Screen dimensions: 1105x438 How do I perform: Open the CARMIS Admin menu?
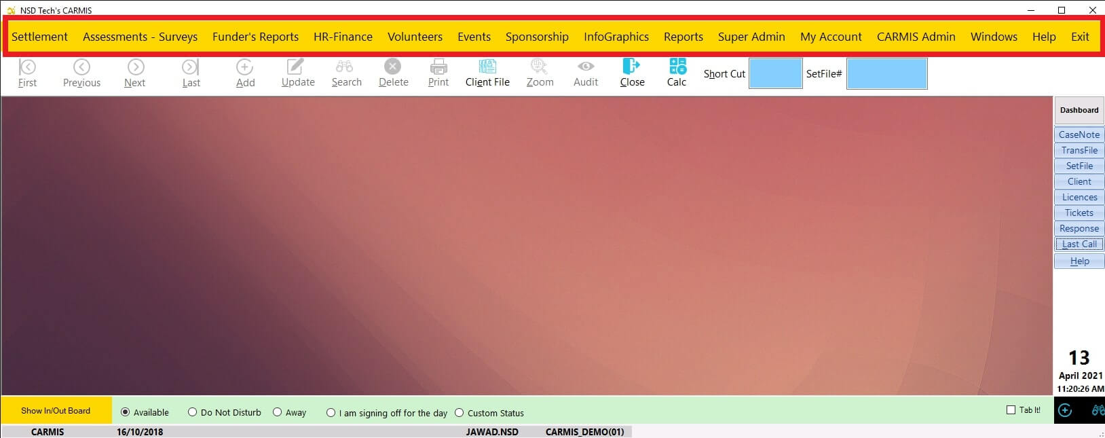click(916, 37)
